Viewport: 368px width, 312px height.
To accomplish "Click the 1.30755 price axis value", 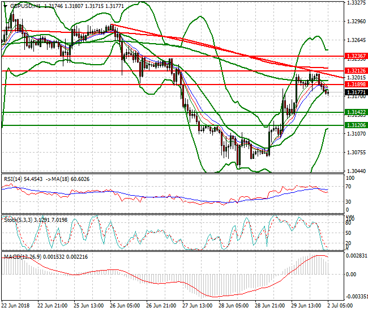I will click(356, 153).
